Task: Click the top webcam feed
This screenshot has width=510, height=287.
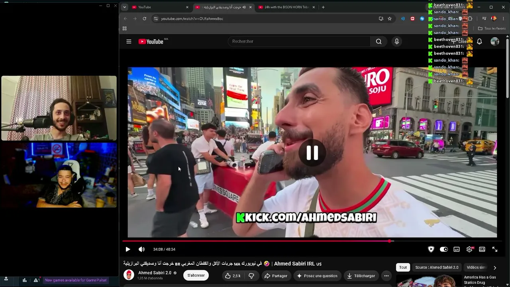Action: 59,108
